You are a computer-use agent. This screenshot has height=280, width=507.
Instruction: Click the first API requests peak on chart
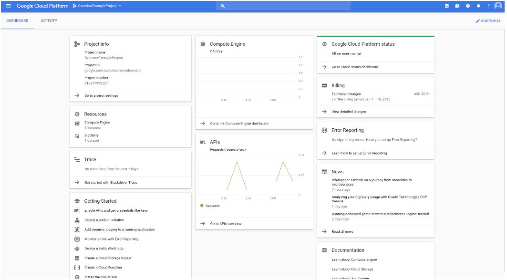pos(237,162)
